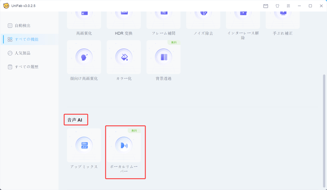327x190 pixels.
Task: Click the vertical scrollbar thumb
Action: [324, 131]
